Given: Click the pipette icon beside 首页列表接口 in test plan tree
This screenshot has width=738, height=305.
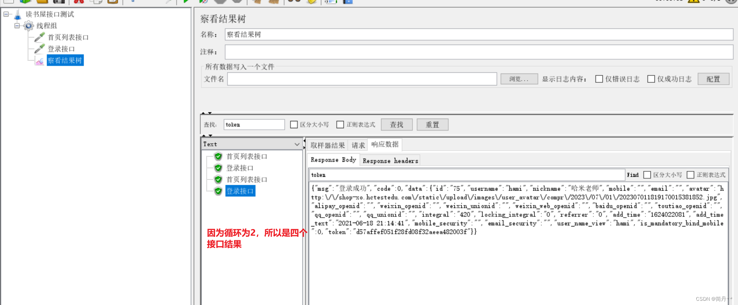Looking at the screenshot, I should tap(40, 37).
